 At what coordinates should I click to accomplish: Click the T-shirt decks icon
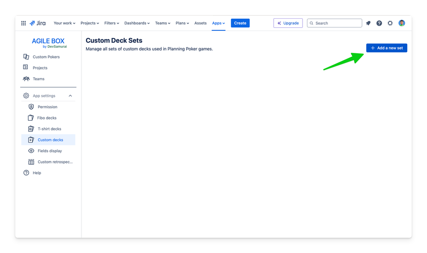(x=31, y=129)
